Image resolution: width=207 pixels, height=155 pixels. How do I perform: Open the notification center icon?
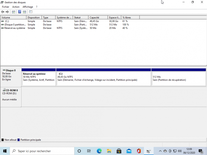tap(201, 151)
